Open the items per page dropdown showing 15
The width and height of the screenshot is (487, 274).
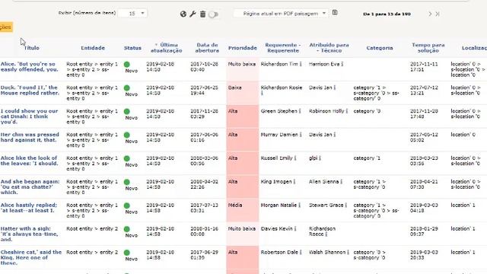point(132,14)
